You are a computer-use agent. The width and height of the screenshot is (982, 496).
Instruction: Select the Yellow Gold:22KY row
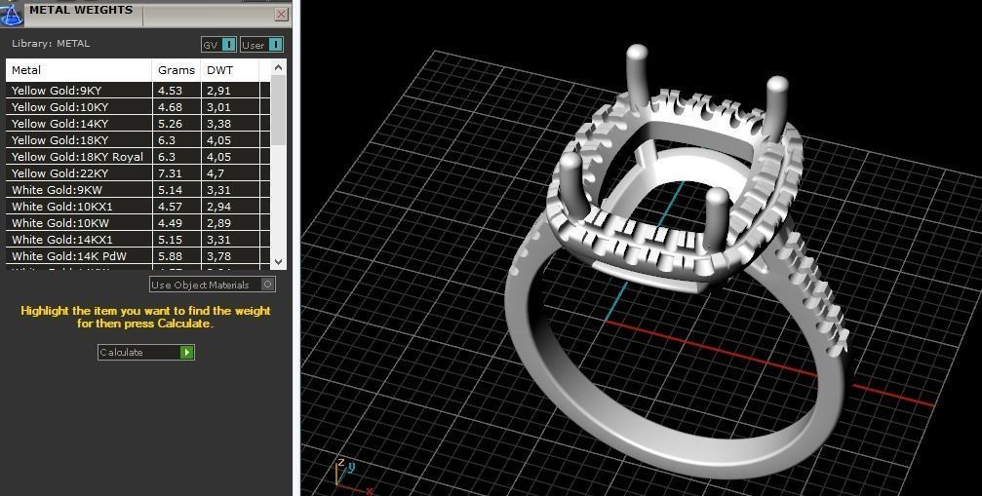tap(137, 173)
